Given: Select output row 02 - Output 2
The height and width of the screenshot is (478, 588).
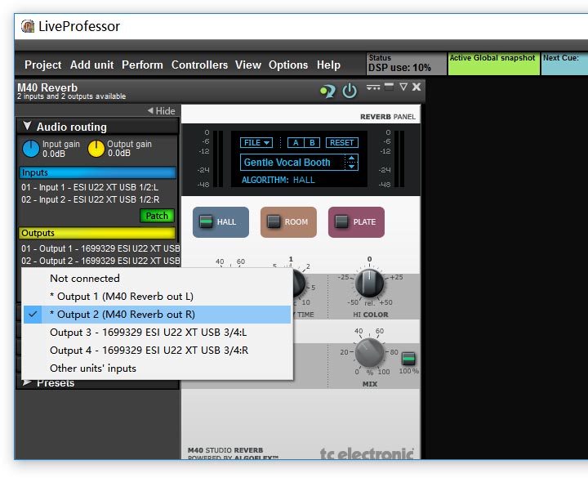Looking at the screenshot, I should coord(100,261).
